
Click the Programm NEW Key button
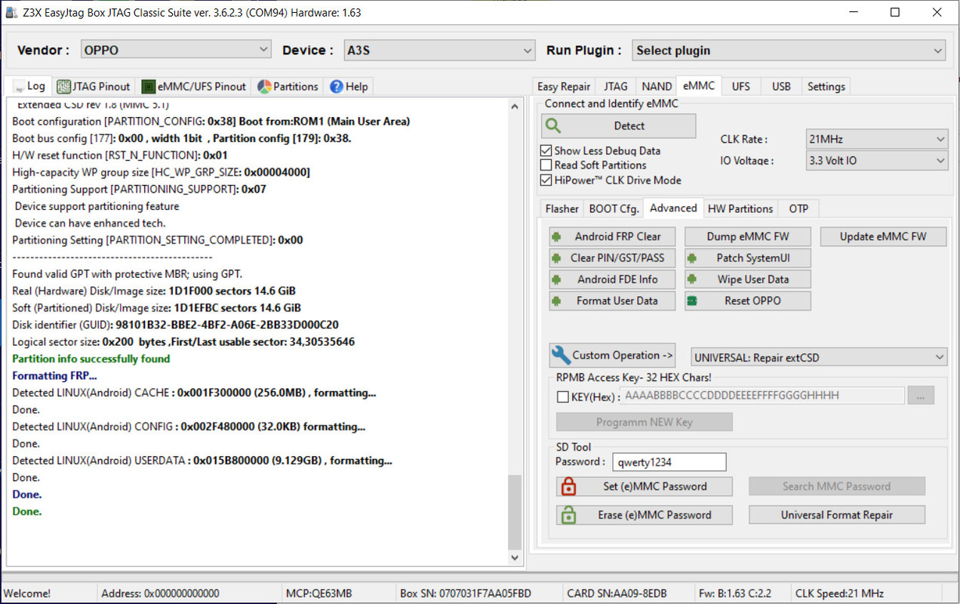click(x=645, y=422)
